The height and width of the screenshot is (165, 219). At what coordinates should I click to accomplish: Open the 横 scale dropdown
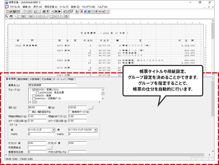pyautogui.click(x=96, y=130)
